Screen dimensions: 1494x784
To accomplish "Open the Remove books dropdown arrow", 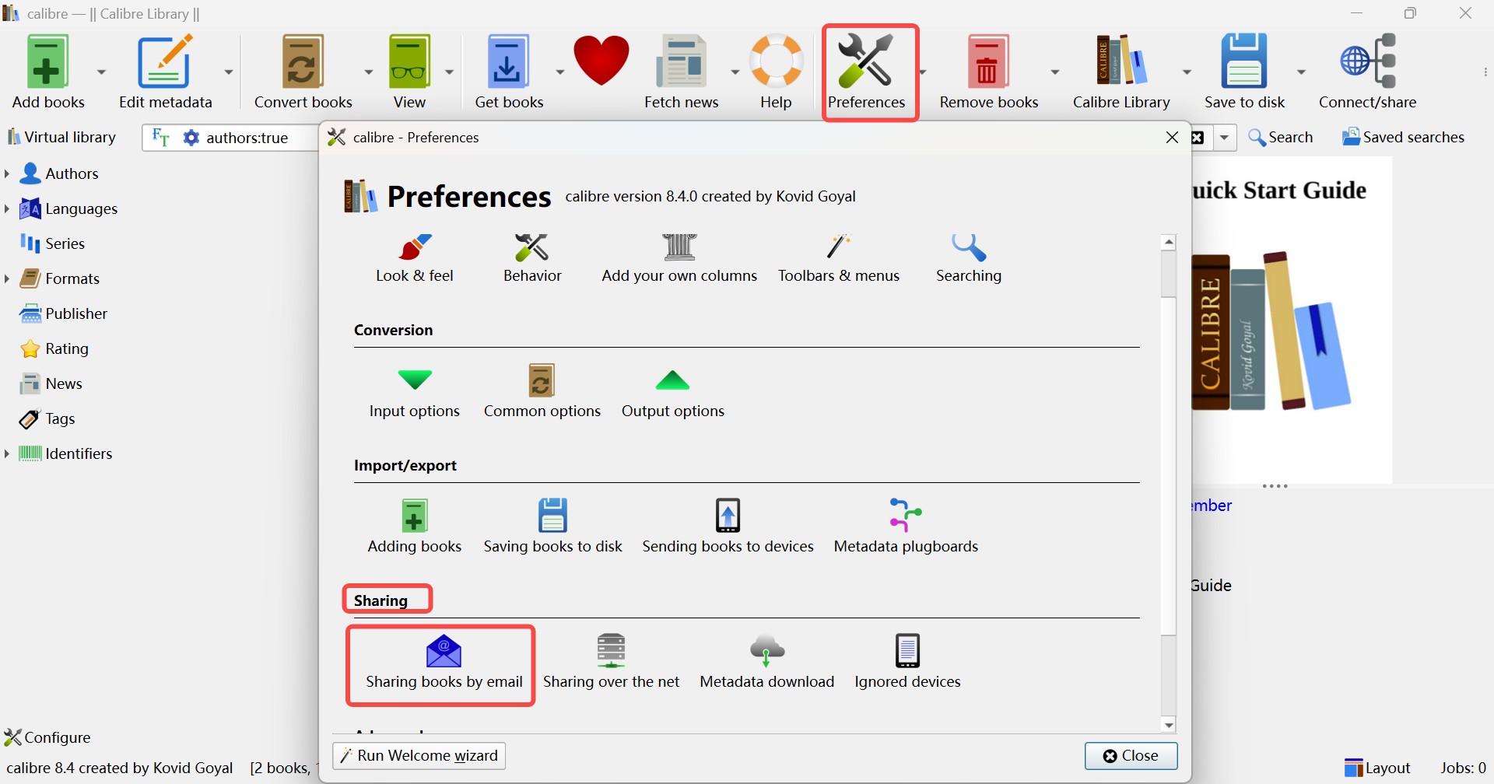I will [1056, 72].
